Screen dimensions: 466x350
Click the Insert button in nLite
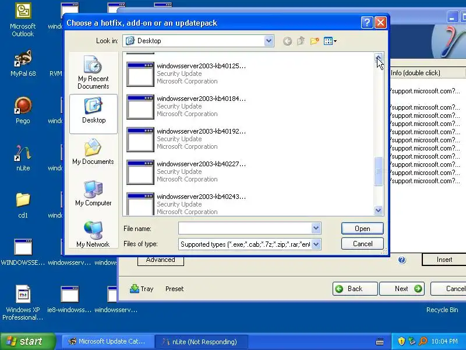click(x=444, y=260)
